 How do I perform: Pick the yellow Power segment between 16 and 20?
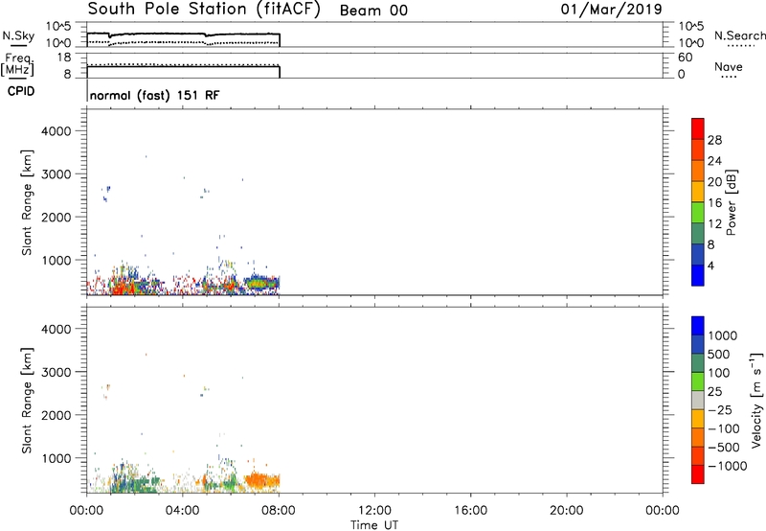tap(698, 192)
